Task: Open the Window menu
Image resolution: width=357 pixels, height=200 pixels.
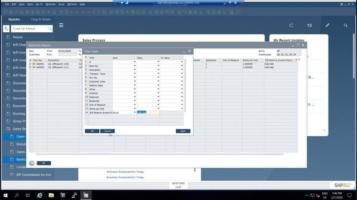Action: 72,4
